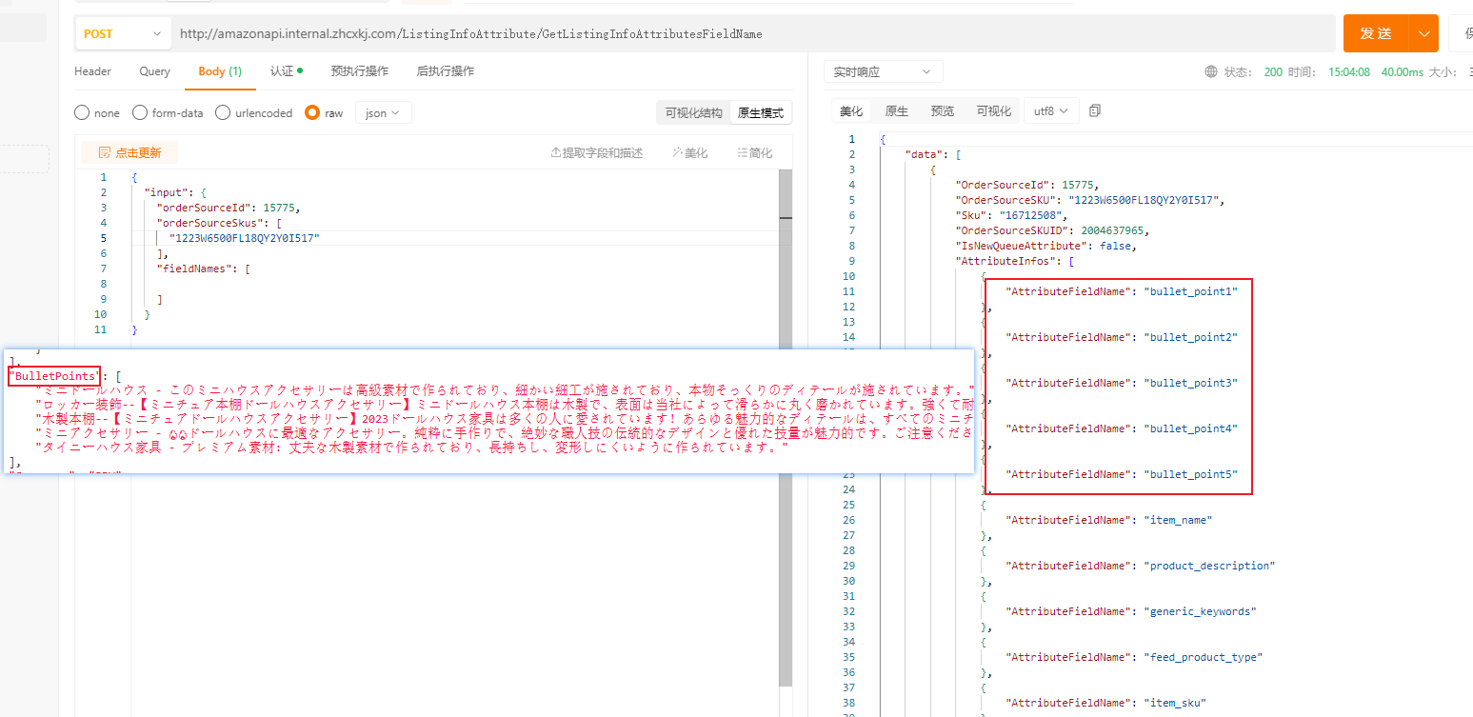Image resolution: width=1473 pixels, height=717 pixels.
Task: Copy the response using the copy icon
Action: 1095,110
